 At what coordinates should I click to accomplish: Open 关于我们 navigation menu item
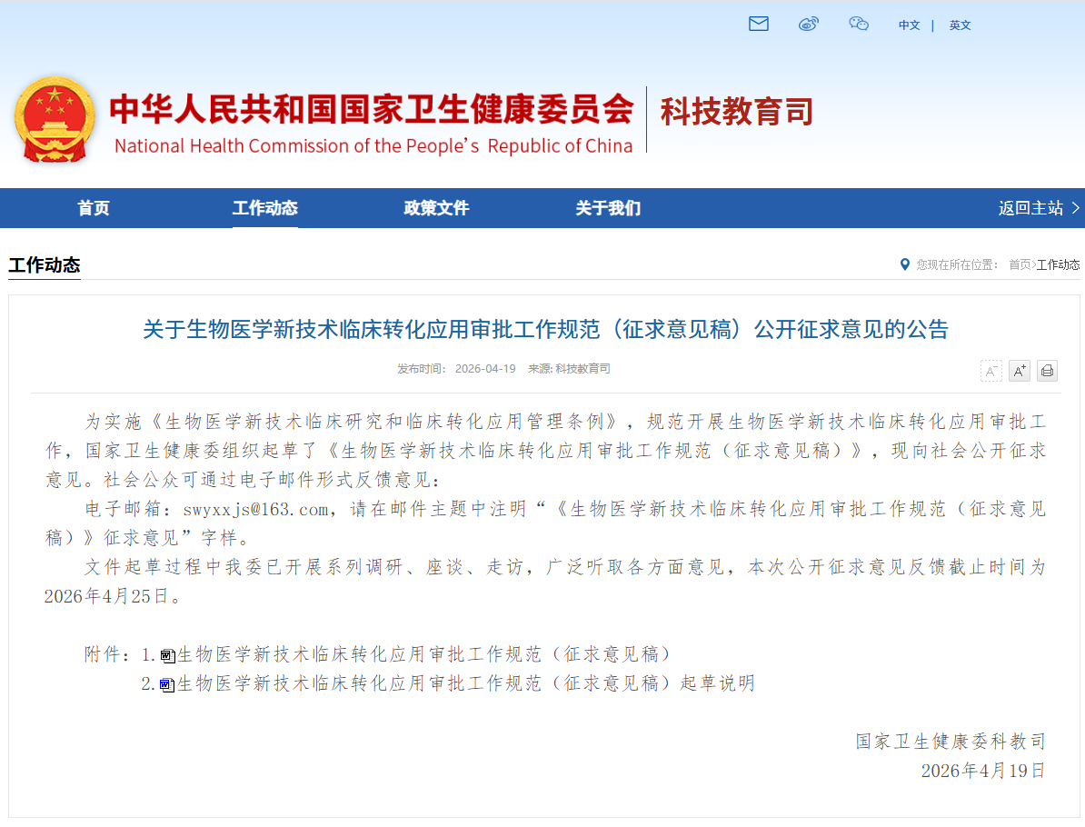click(x=608, y=208)
